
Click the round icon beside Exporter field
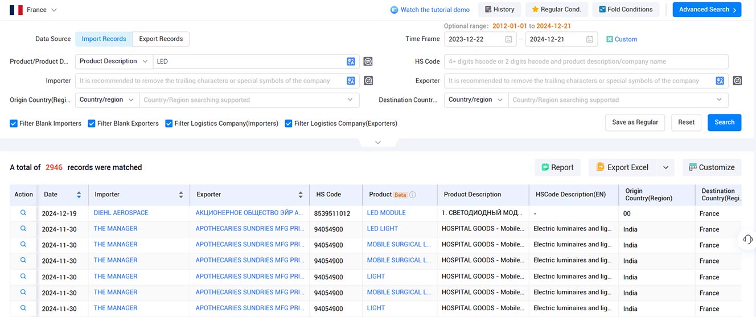coord(737,81)
